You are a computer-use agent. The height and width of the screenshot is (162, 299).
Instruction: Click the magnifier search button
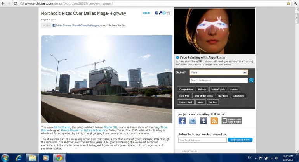[x=251, y=80]
